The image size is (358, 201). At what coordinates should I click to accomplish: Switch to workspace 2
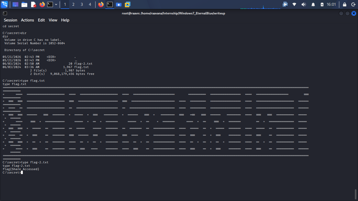pyautogui.click(x=73, y=4)
